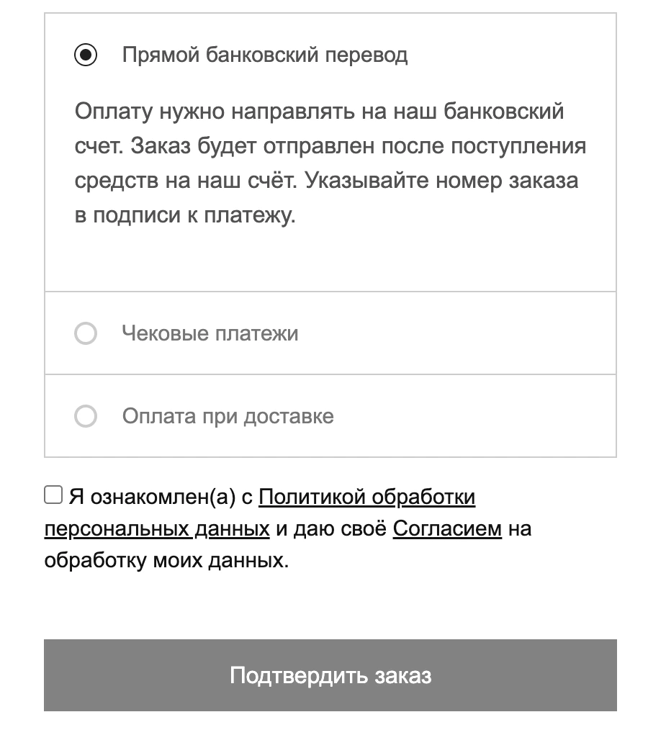Click the и даю своё text
This screenshot has width=648, height=730.
click(331, 528)
